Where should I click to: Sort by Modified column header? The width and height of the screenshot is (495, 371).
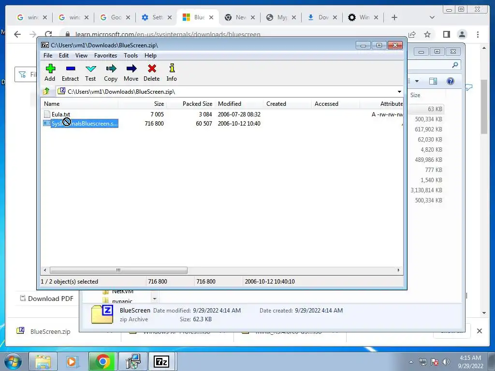point(239,104)
